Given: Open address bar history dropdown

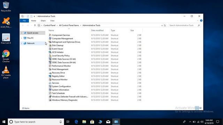Looking at the screenshot, I should coord(162,25).
